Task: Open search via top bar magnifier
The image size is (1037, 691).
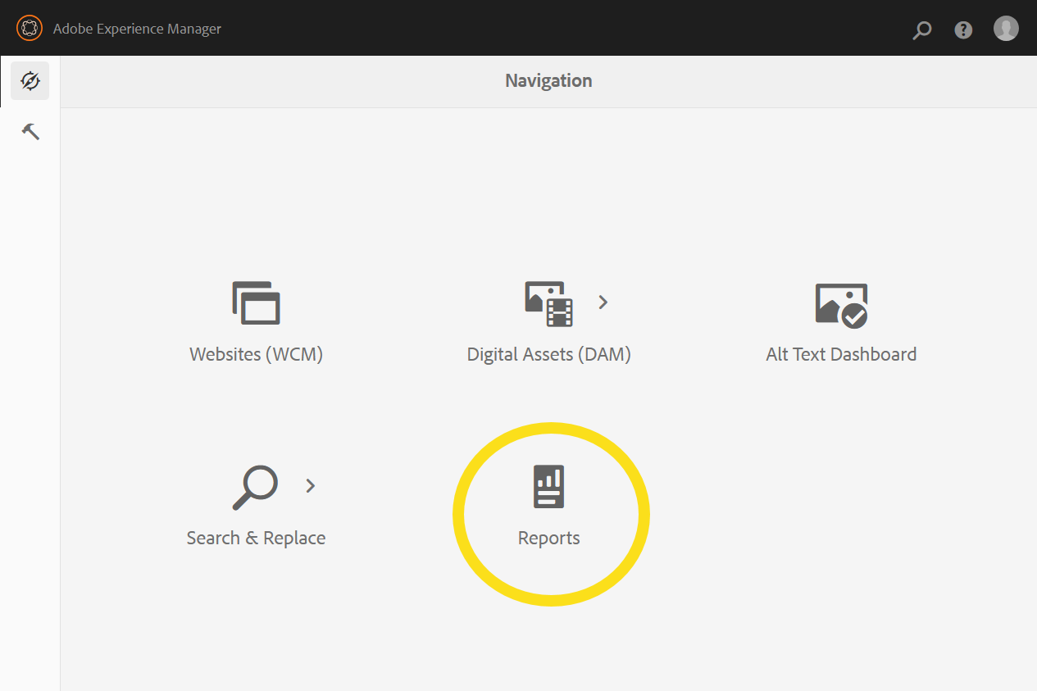Action: tap(922, 30)
